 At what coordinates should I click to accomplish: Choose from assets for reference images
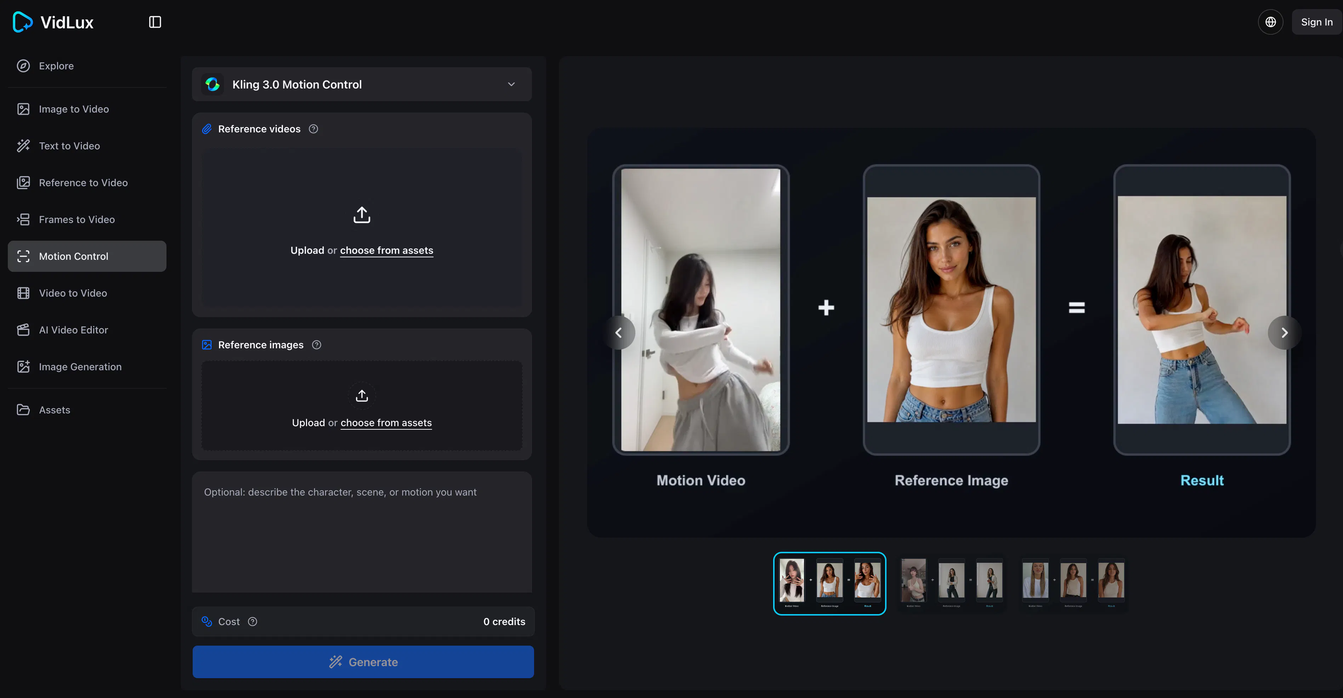coord(386,423)
